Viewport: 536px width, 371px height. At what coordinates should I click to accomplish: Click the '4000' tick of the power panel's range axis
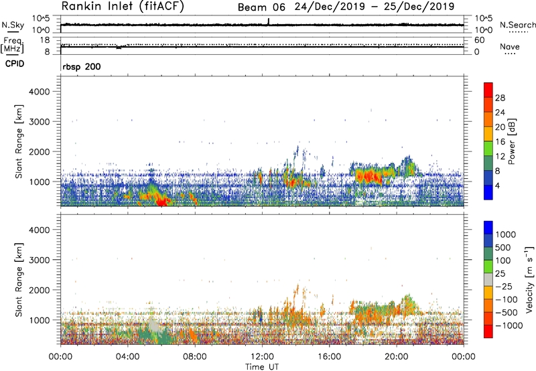point(40,92)
